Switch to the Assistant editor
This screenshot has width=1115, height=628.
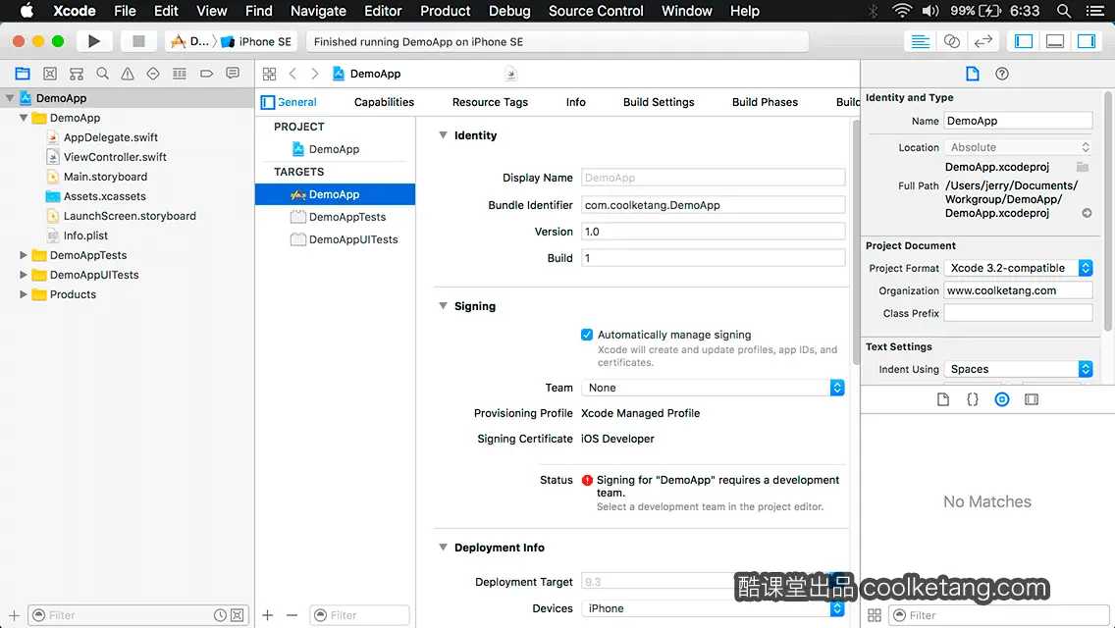point(951,41)
